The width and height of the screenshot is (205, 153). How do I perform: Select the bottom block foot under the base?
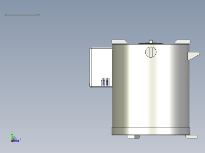point(134,137)
